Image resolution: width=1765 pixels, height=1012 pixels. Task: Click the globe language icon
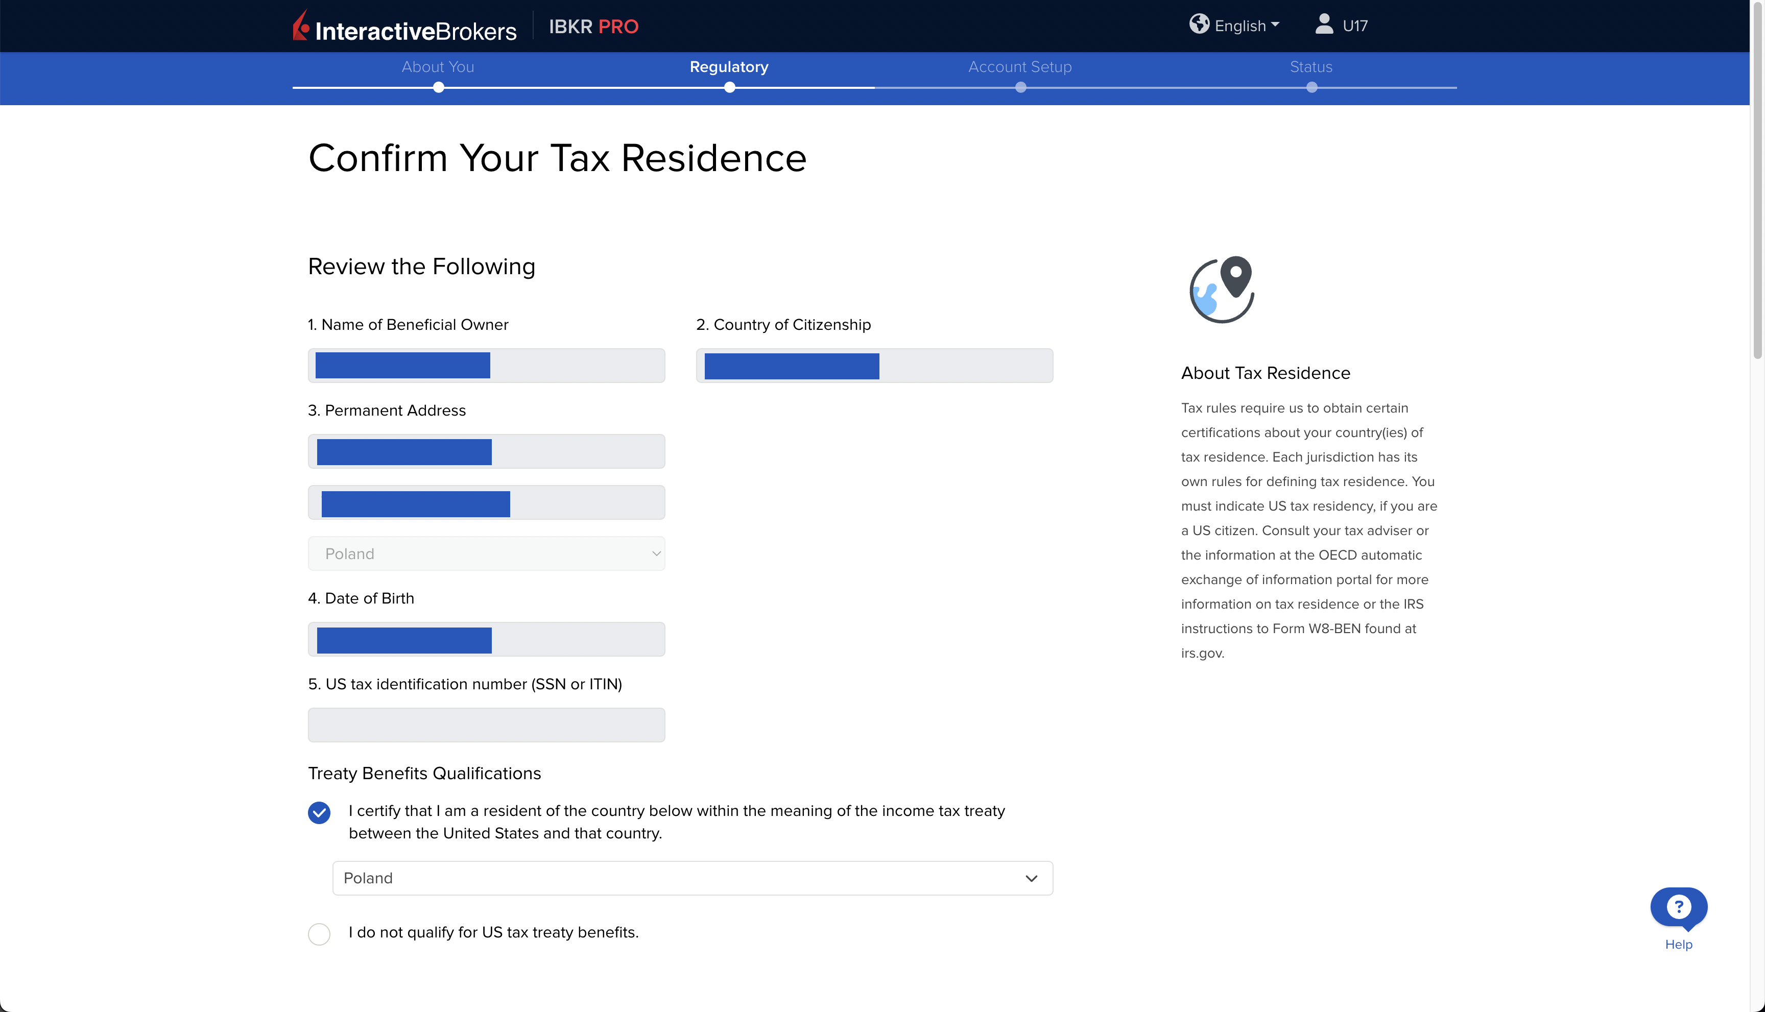coord(1199,25)
